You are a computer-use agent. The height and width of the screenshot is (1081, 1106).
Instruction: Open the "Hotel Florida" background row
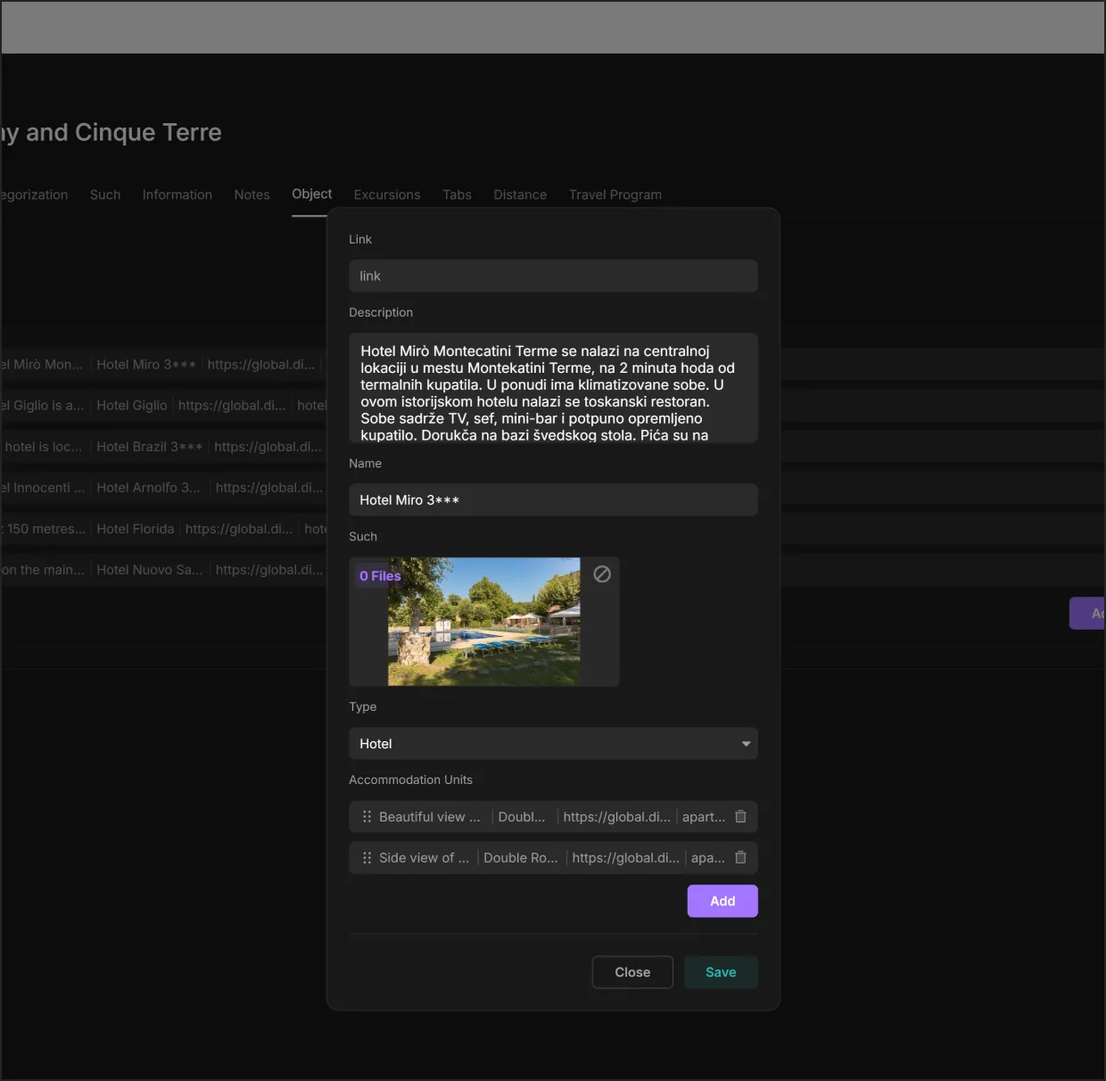[135, 528]
